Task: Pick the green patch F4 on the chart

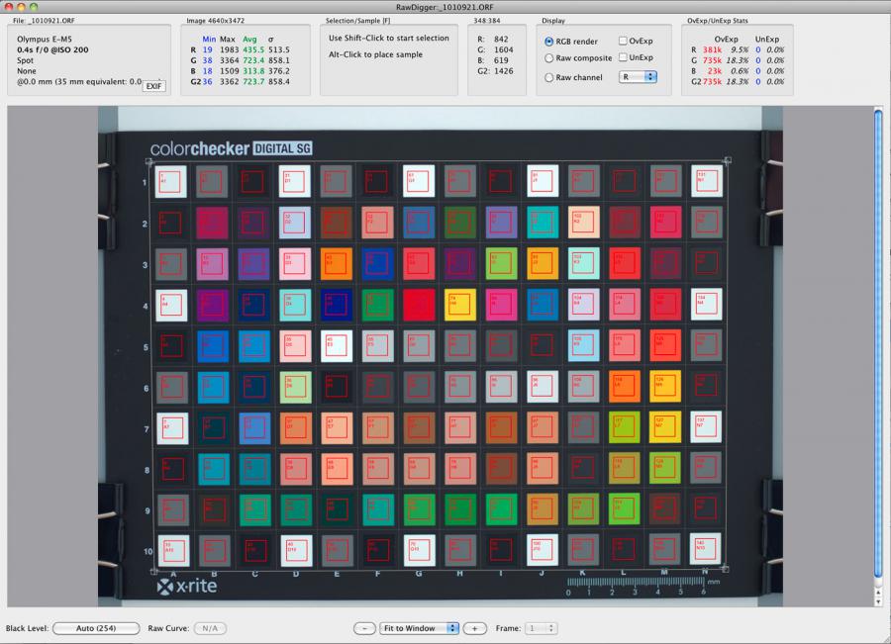Action: (x=377, y=305)
